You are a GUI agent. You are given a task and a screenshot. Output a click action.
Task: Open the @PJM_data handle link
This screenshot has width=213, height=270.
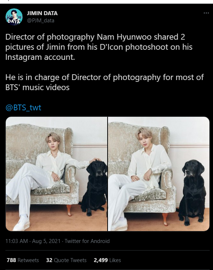(x=40, y=21)
